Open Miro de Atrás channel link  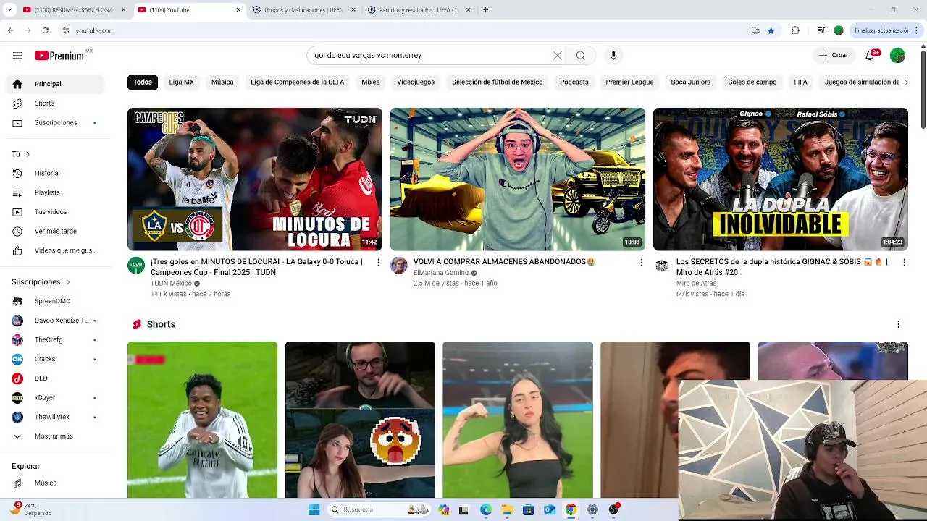pyautogui.click(x=696, y=284)
